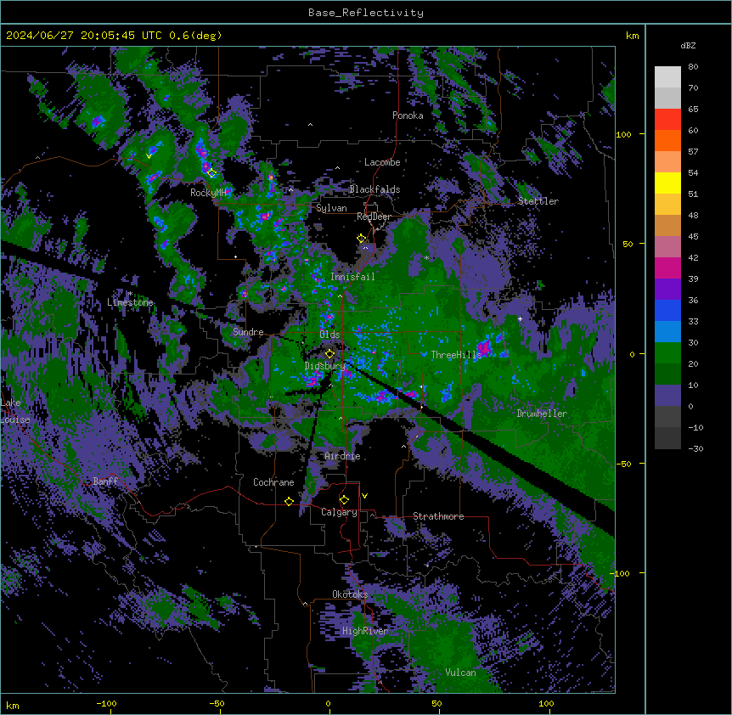Click the blue 33-36 dBZ legend swatch
The width and height of the screenshot is (732, 715).
click(667, 310)
